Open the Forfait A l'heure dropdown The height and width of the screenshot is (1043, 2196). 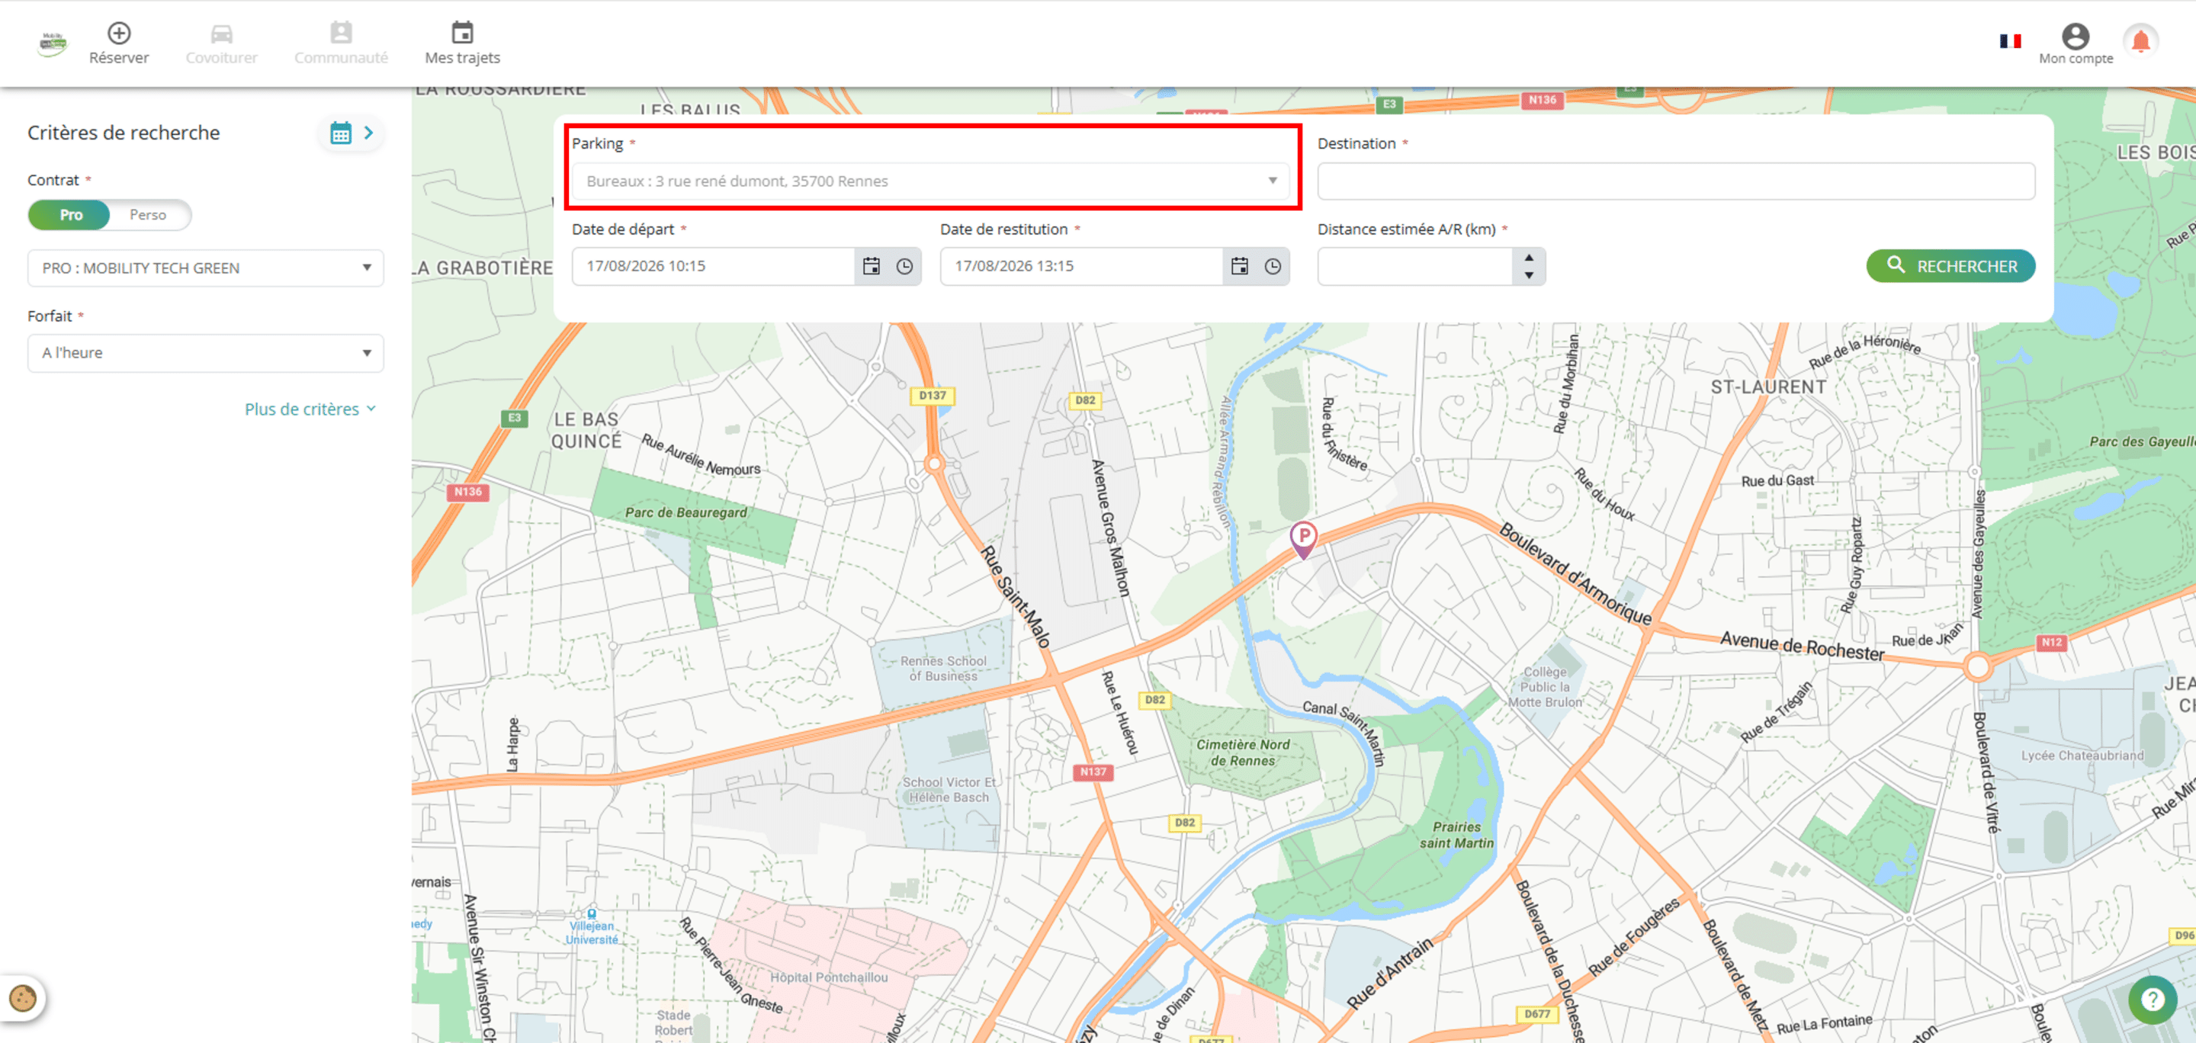coord(205,353)
